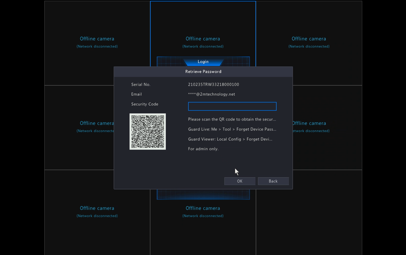Select the middle-right offline camera tile

(327, 127)
